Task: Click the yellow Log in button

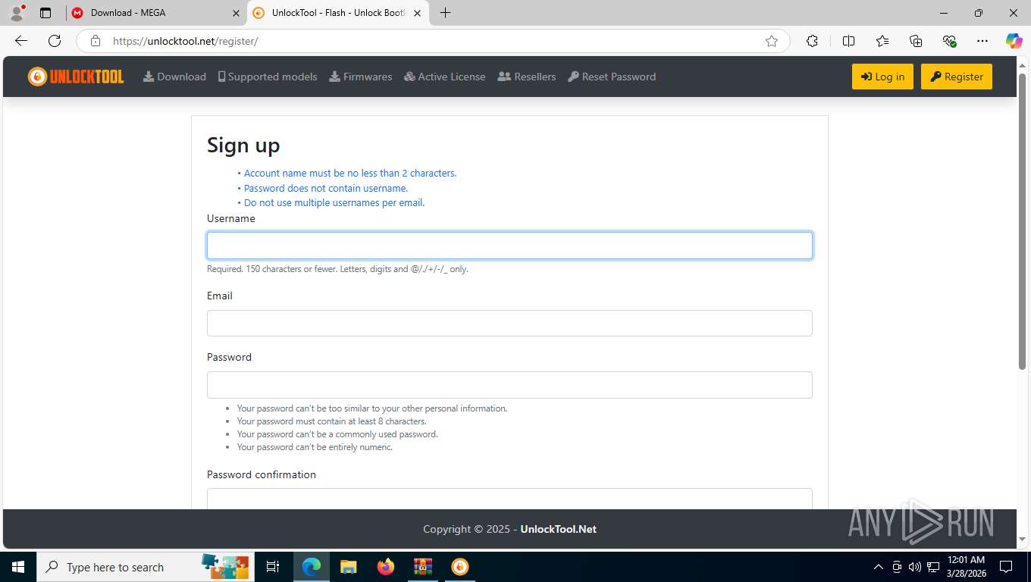Action: 882,77
